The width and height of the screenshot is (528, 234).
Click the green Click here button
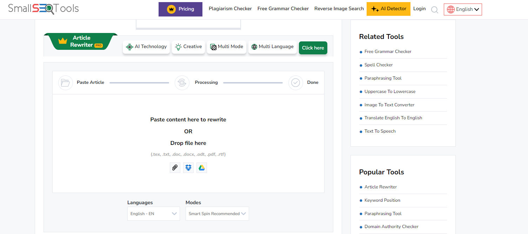click(x=313, y=48)
